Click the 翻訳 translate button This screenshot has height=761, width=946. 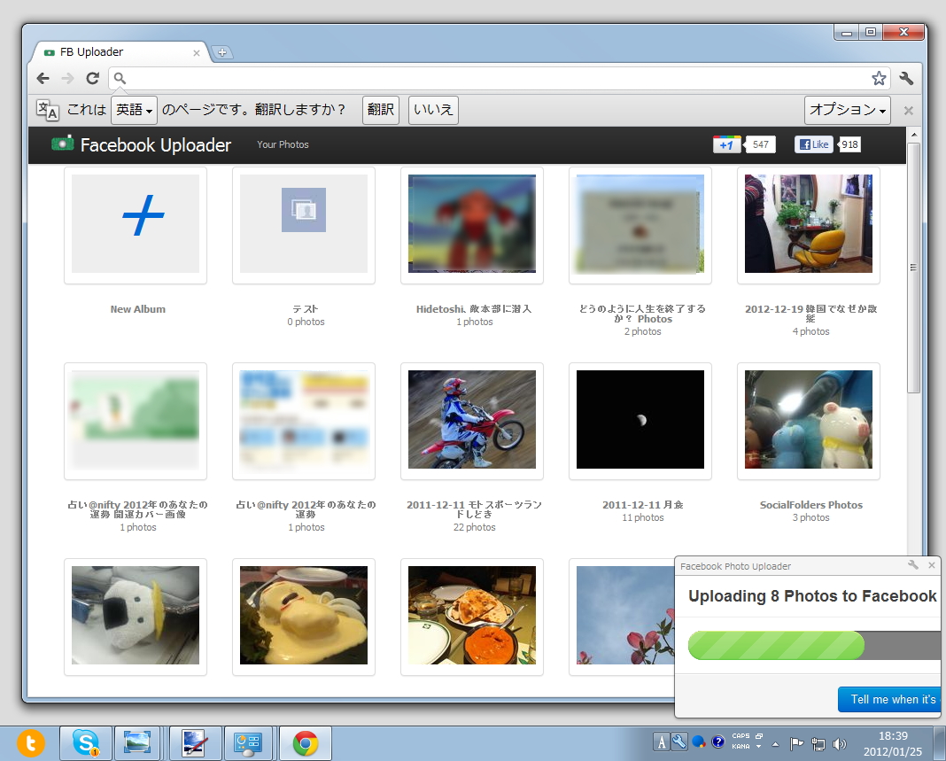coord(381,110)
